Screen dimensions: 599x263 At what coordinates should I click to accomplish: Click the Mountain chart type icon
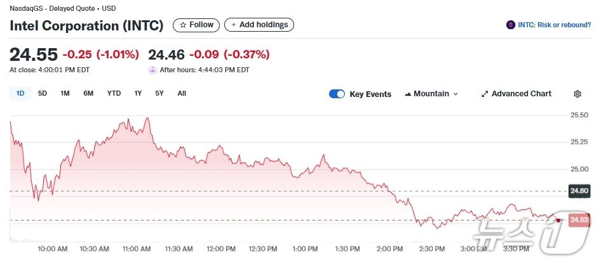(x=408, y=94)
